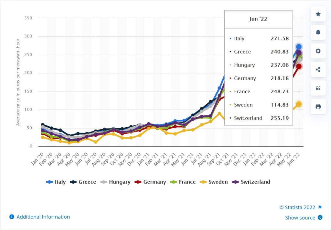Click the share icon
This screenshot has width=331, height=230.
(318, 69)
